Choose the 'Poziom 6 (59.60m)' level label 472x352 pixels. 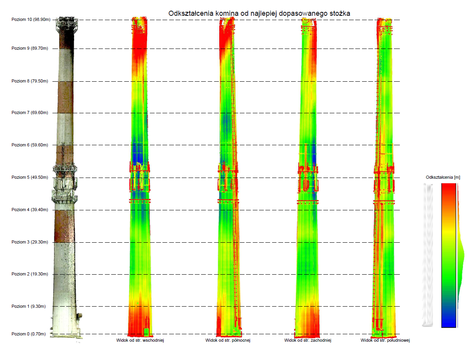click(30, 145)
